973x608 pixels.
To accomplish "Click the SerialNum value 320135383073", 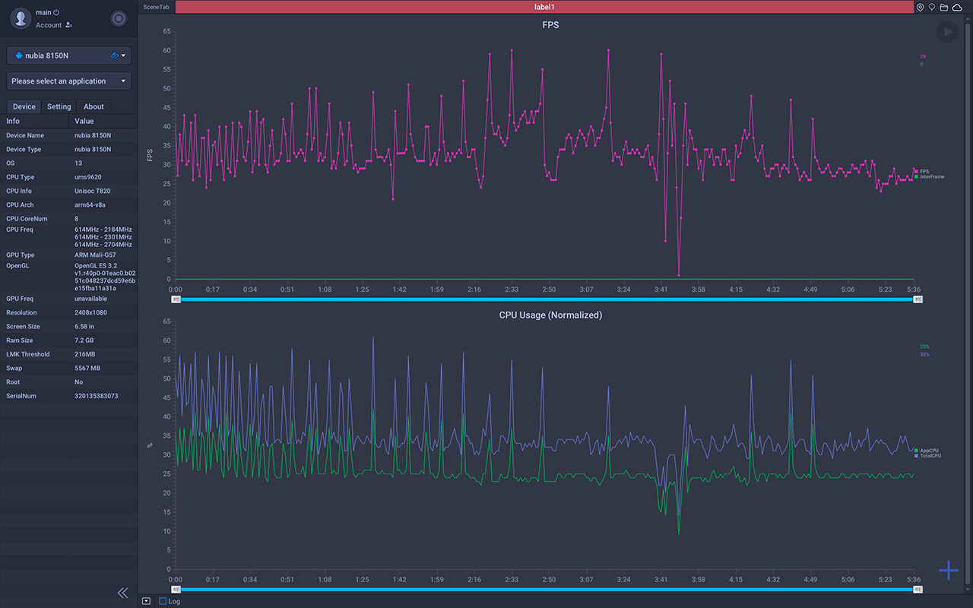I will (x=96, y=396).
